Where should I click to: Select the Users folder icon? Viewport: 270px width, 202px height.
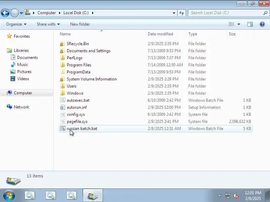62,86
